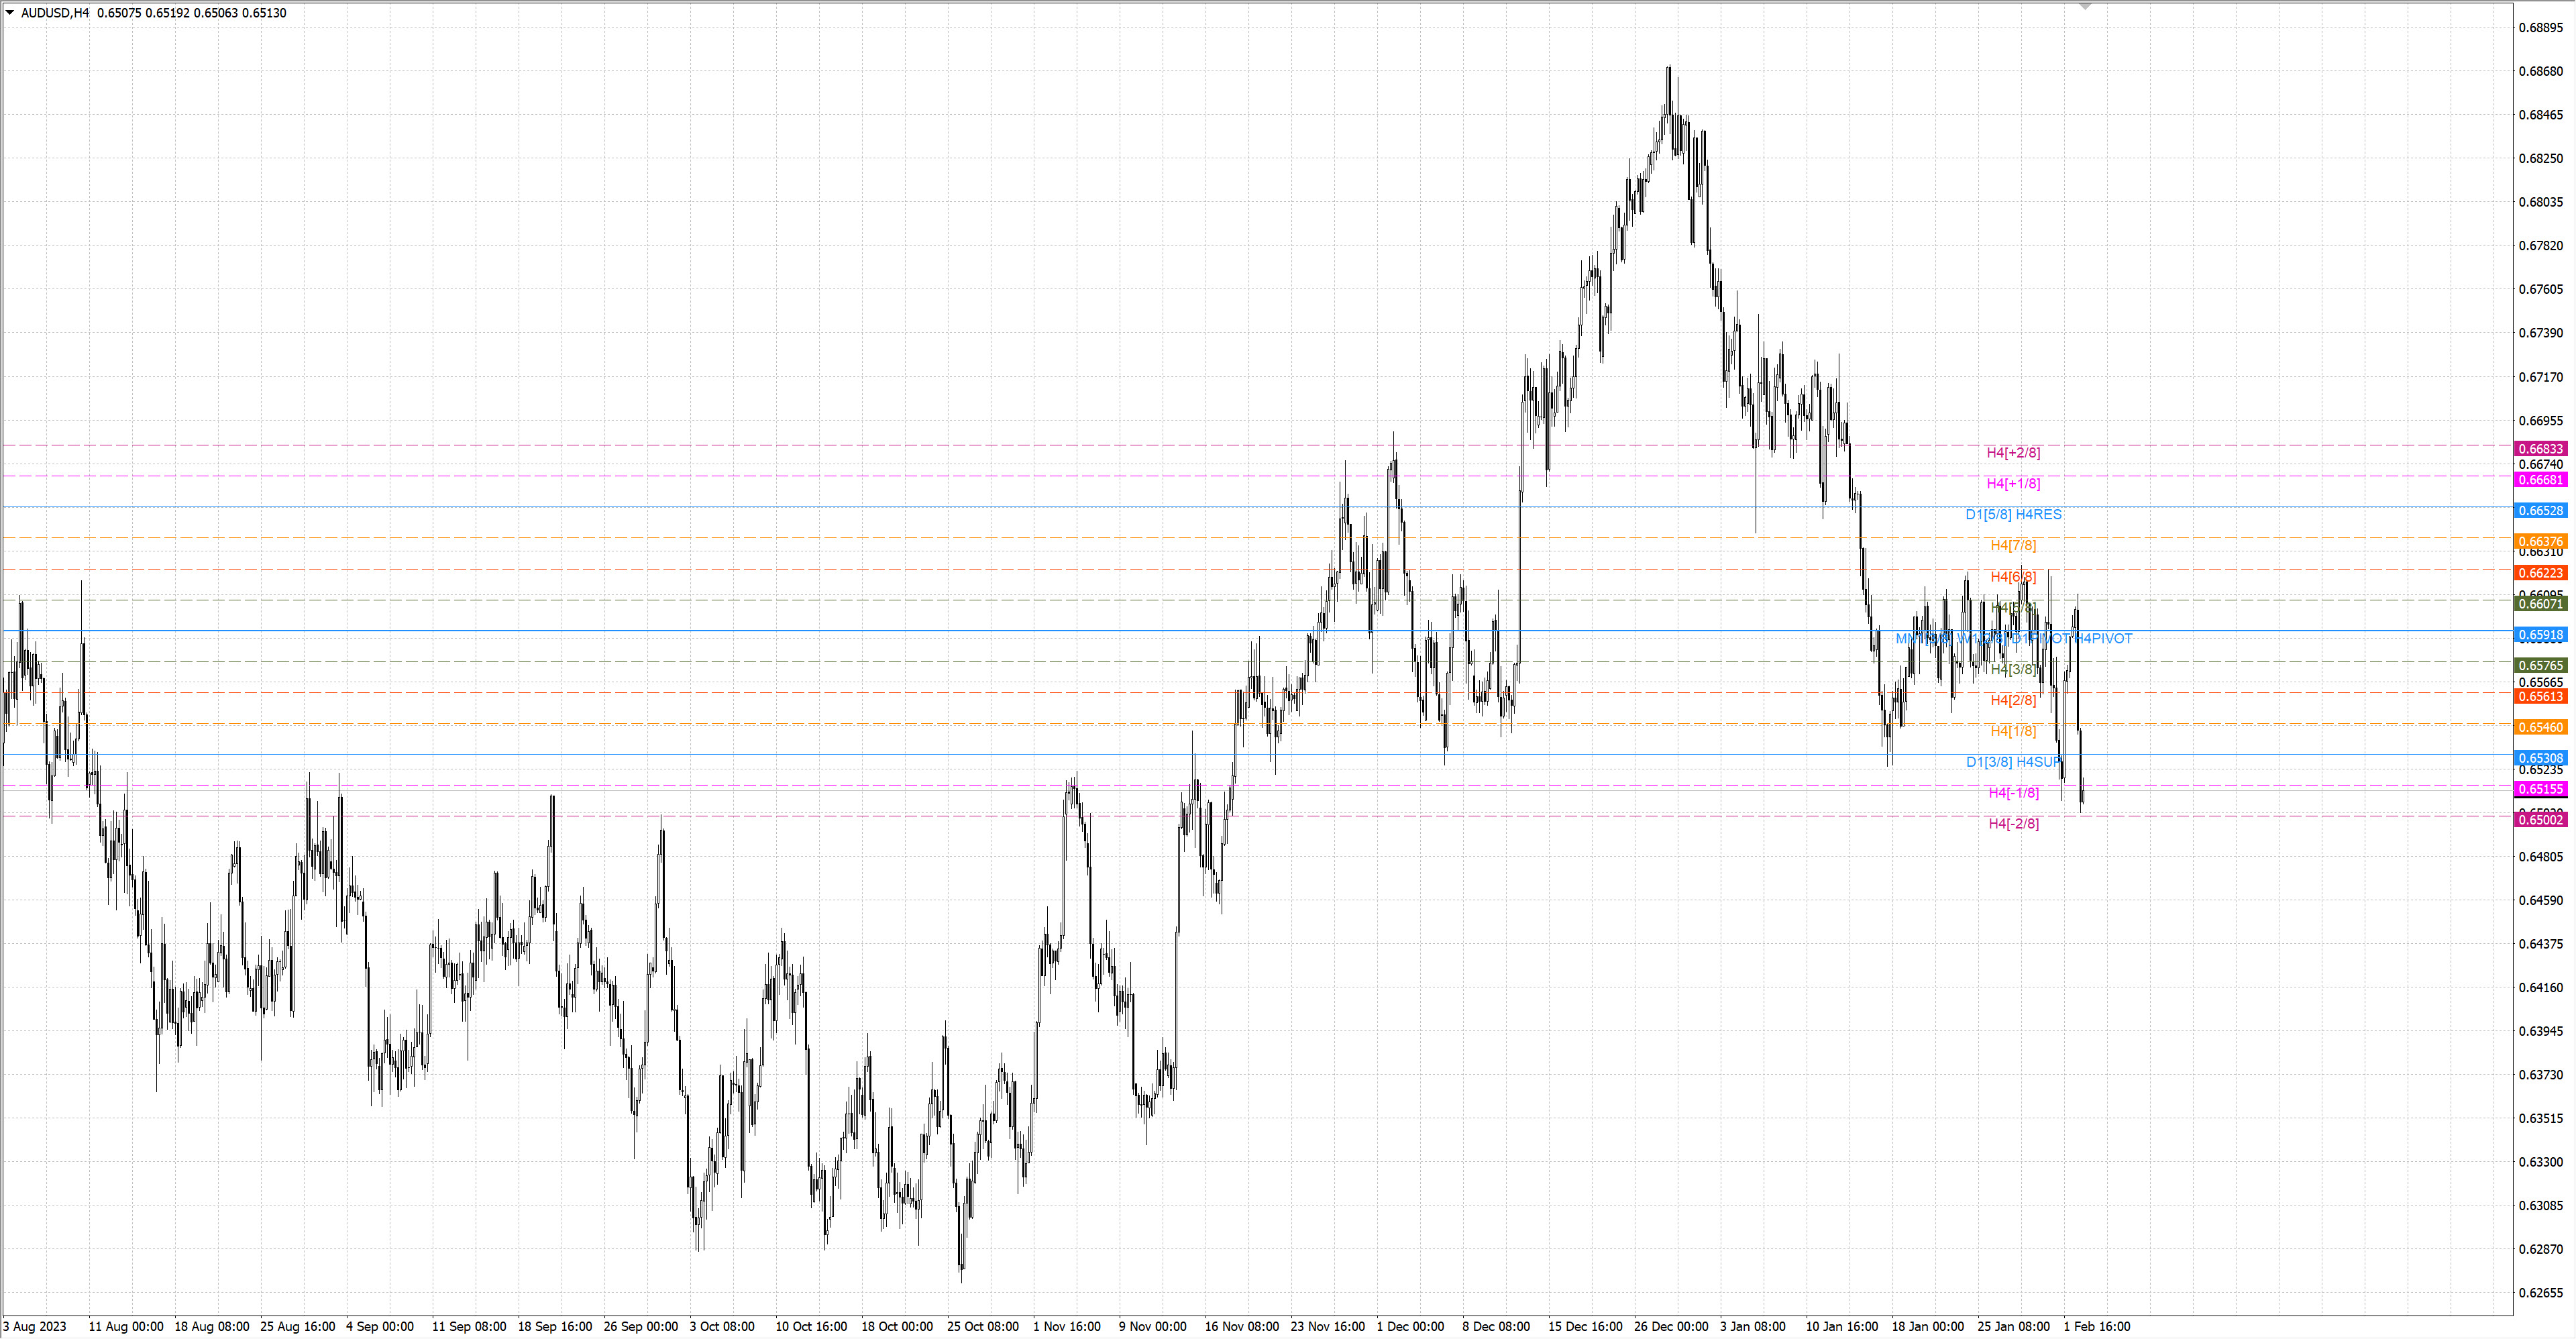2576x1339 pixels.
Task: Click the H4PIVOT pivot label text
Action: (2104, 639)
